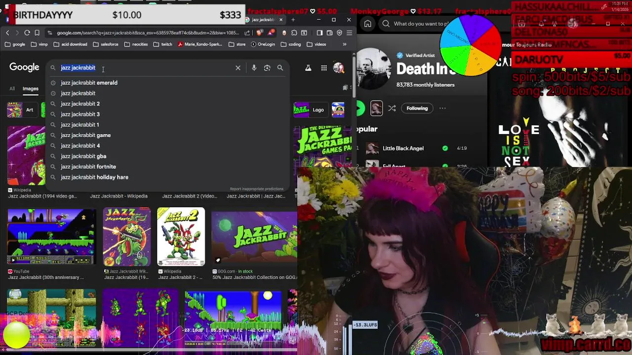
Task: Select the jazz jackrabbit 3 suggestion
Action: point(167,114)
